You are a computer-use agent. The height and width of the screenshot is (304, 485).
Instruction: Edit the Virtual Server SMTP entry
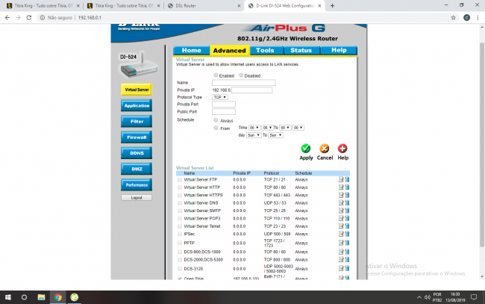(341, 211)
